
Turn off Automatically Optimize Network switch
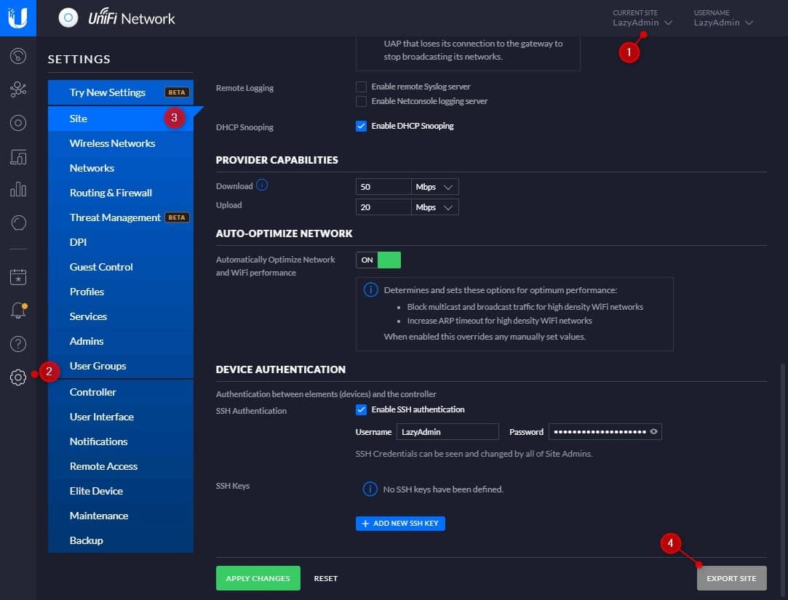pos(378,260)
